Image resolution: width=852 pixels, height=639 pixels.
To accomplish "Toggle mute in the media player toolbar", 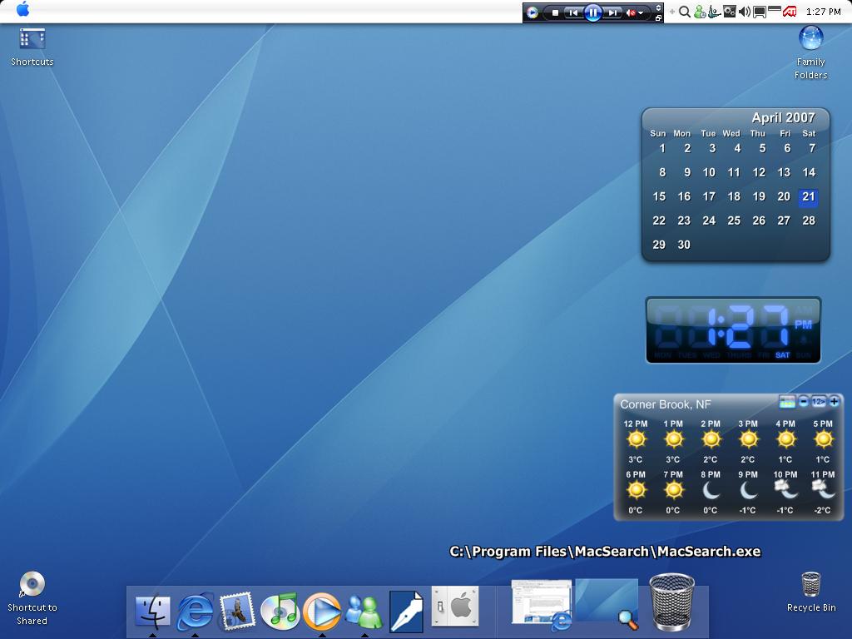I will coord(631,12).
